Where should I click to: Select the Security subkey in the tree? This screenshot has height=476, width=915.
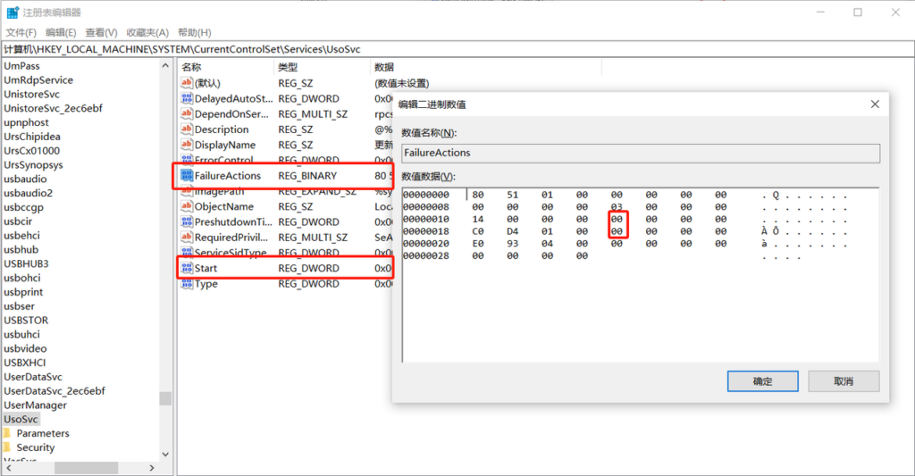point(36,447)
